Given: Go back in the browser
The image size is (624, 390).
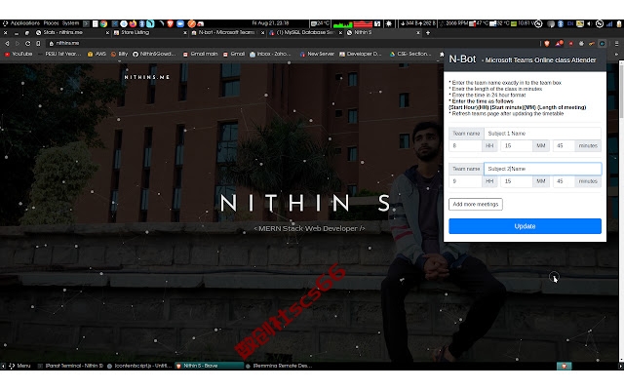Looking at the screenshot, I should pos(7,43).
